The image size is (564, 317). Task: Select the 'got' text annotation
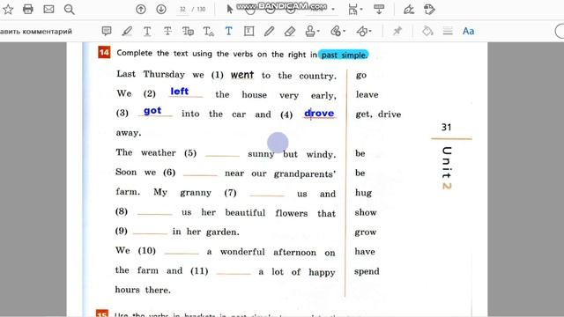pyautogui.click(x=152, y=111)
